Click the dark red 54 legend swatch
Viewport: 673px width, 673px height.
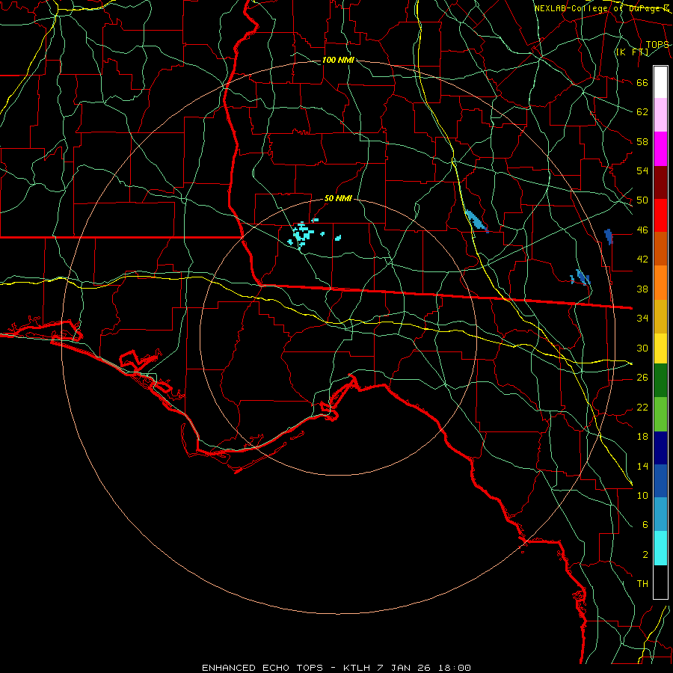click(x=660, y=182)
